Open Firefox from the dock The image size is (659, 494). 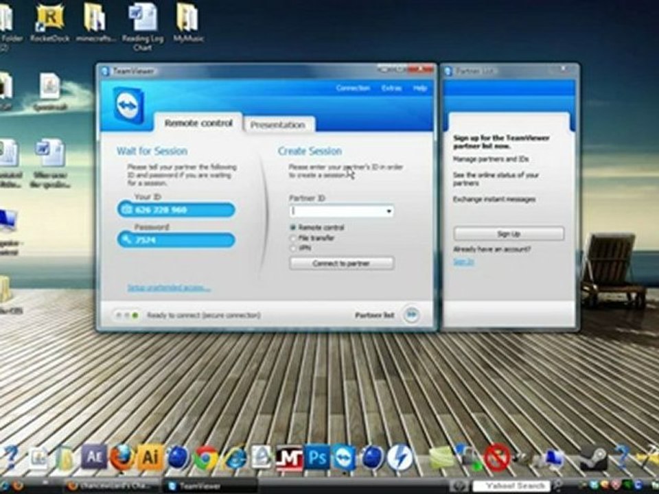pos(122,457)
